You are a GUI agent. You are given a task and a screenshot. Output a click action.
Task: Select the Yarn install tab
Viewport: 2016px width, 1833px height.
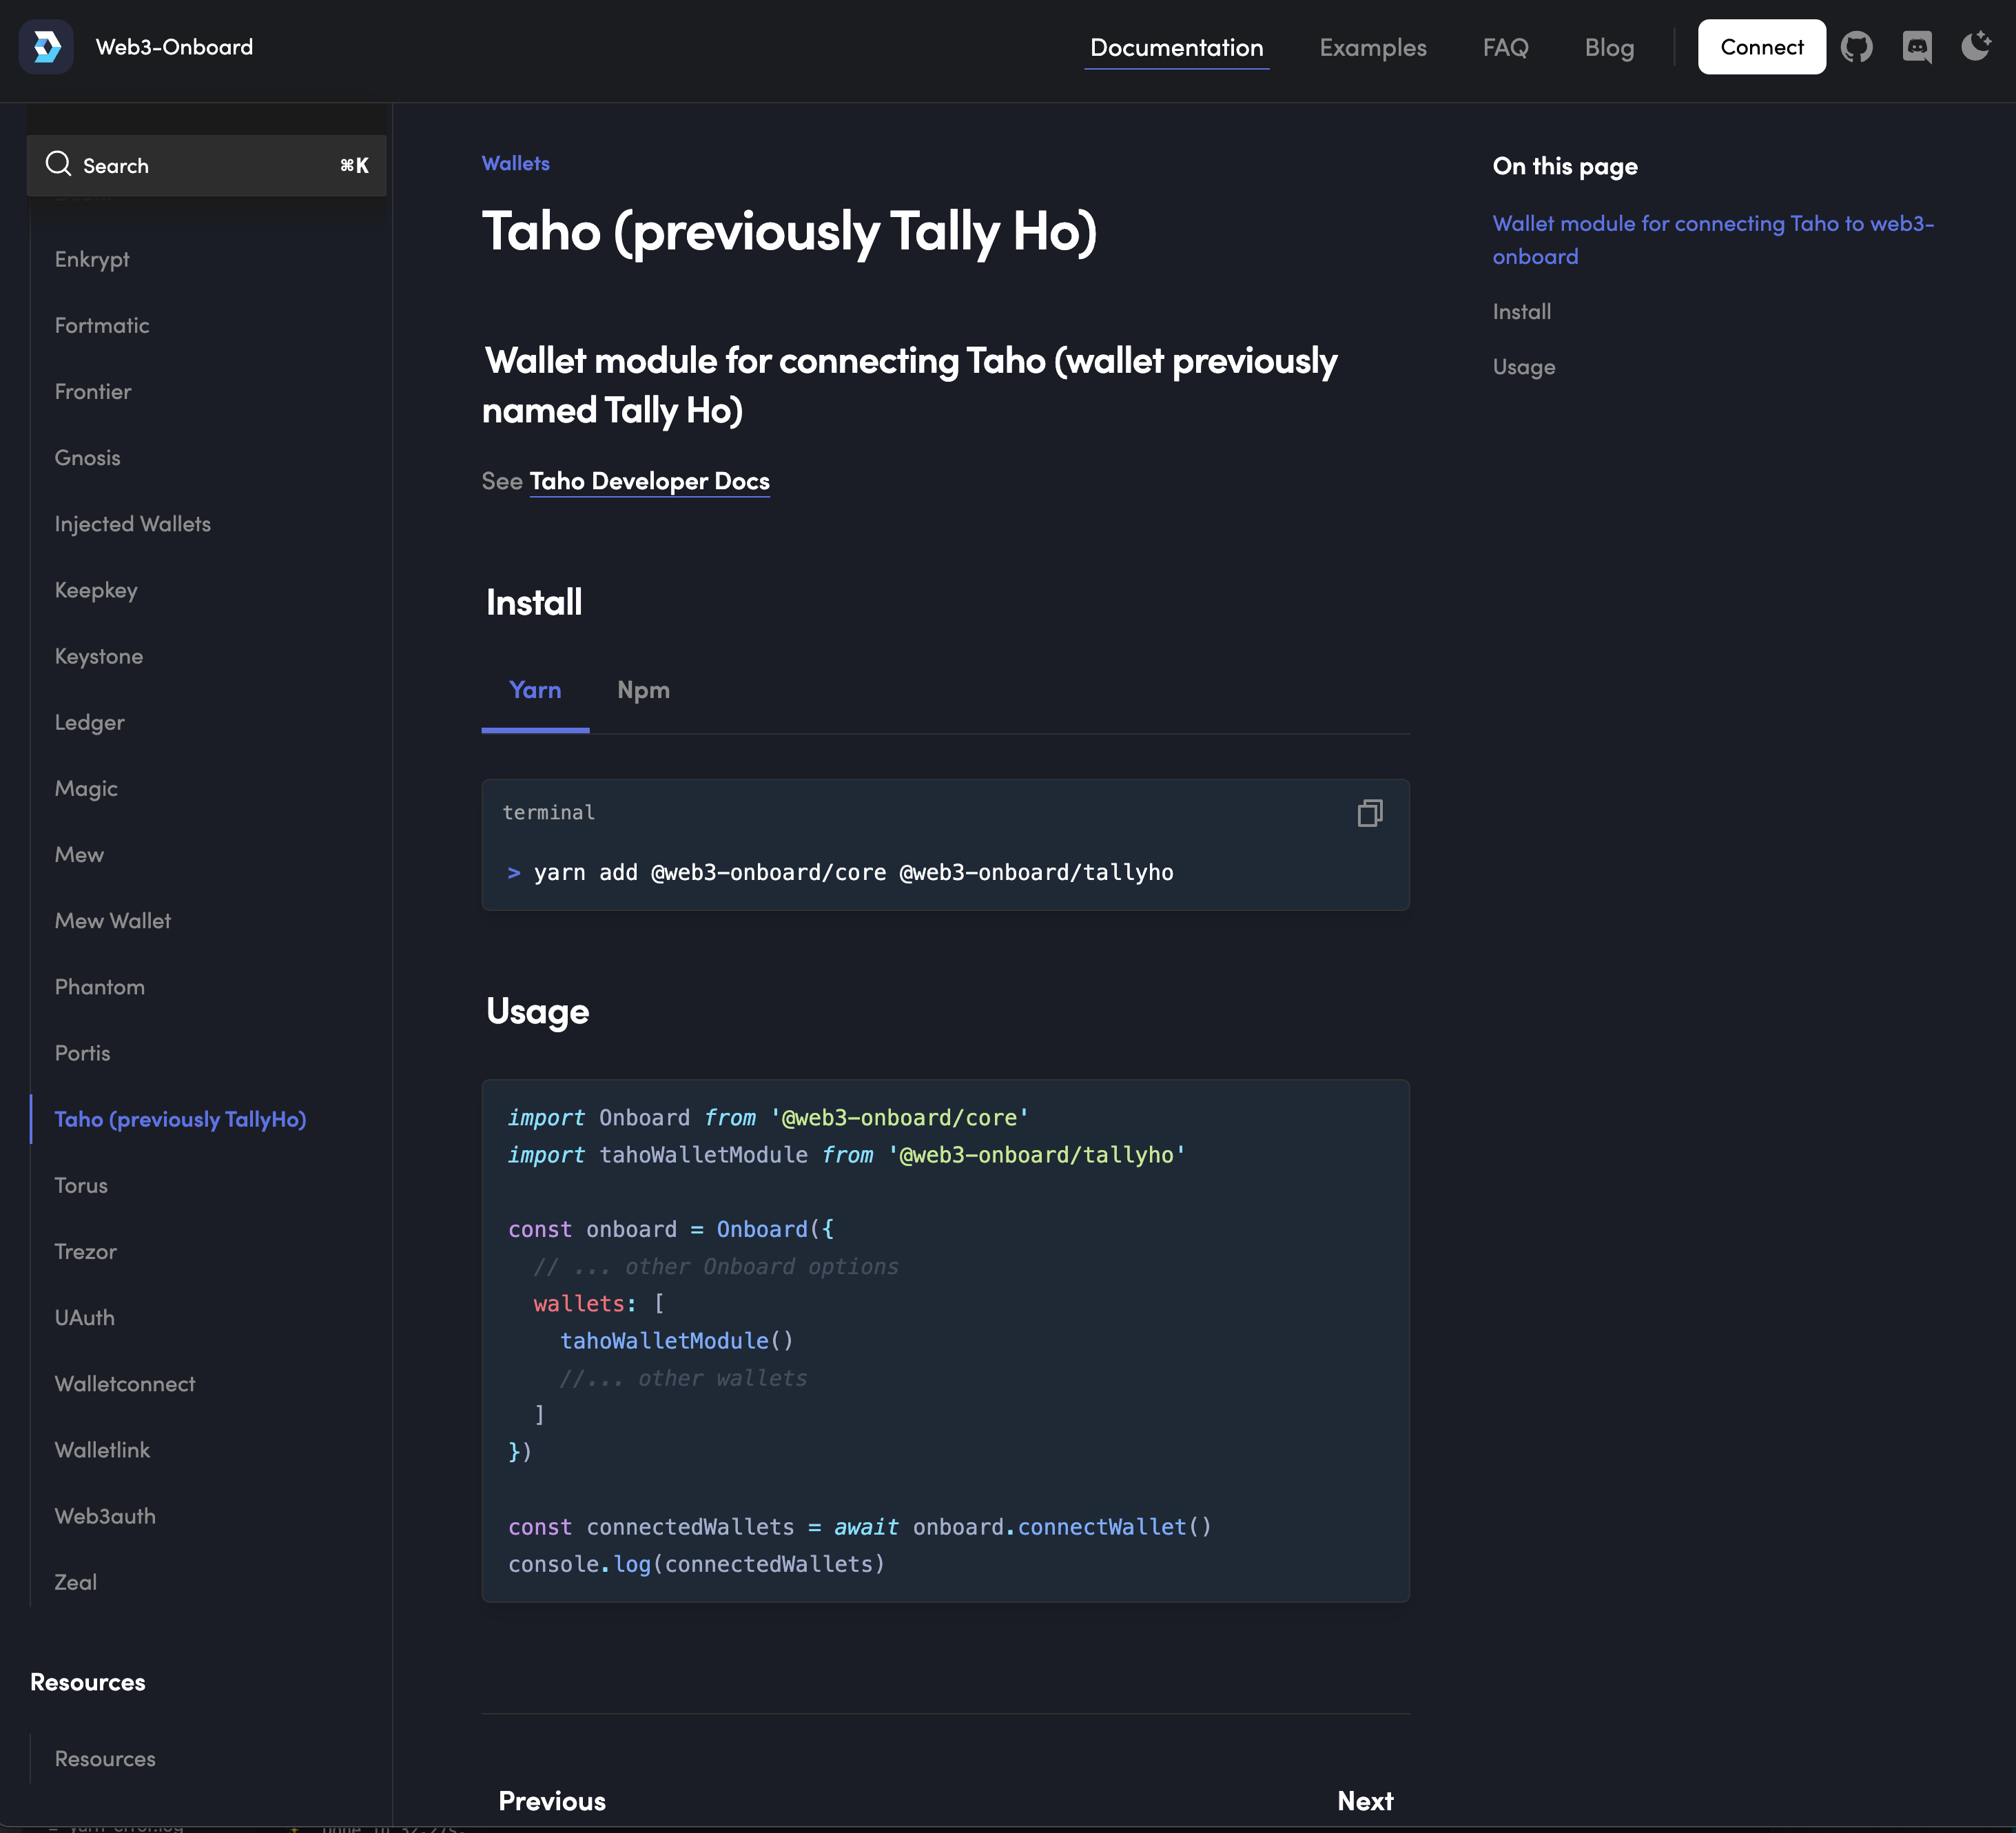[x=535, y=690]
